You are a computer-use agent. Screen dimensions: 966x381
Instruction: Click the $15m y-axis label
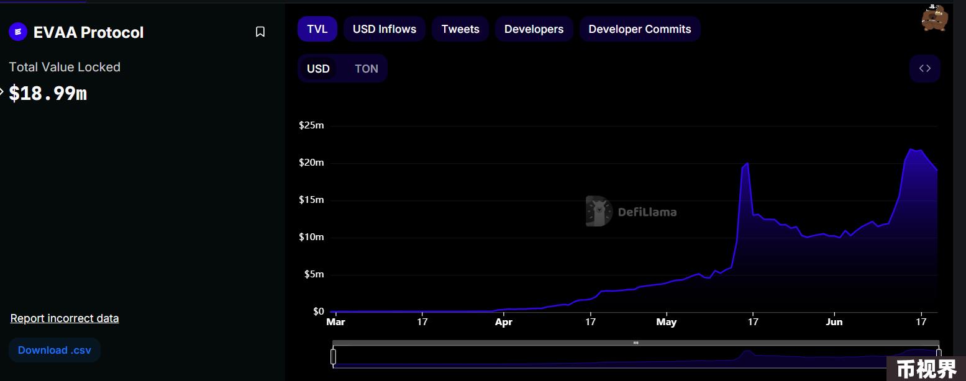point(311,200)
